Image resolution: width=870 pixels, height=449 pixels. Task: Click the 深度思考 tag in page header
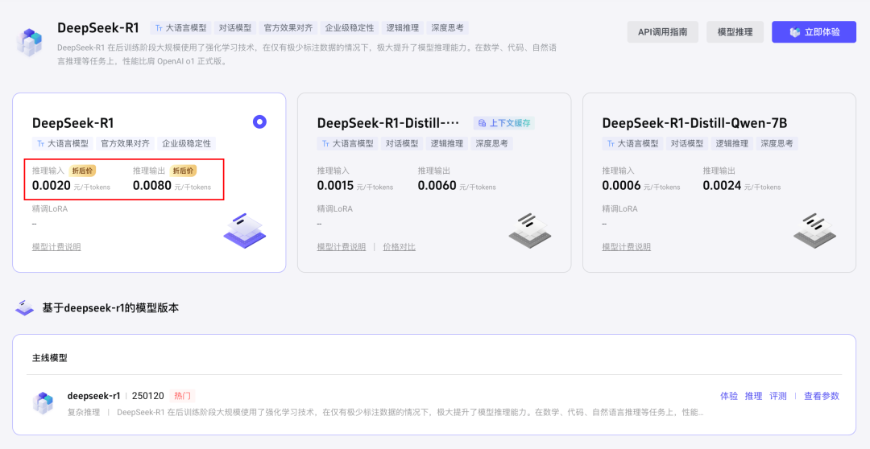[447, 27]
